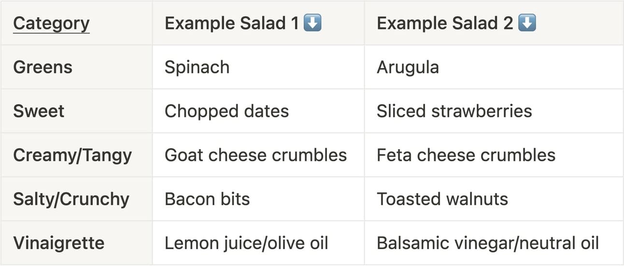
Task: Click the Sweet row label
Action: (39, 111)
